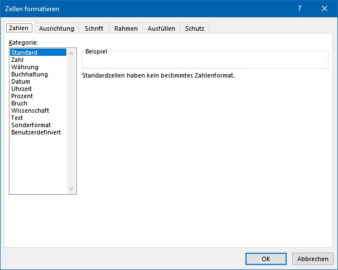The height and width of the screenshot is (270, 338).
Task: Open the Schrift tab
Action: 94,28
